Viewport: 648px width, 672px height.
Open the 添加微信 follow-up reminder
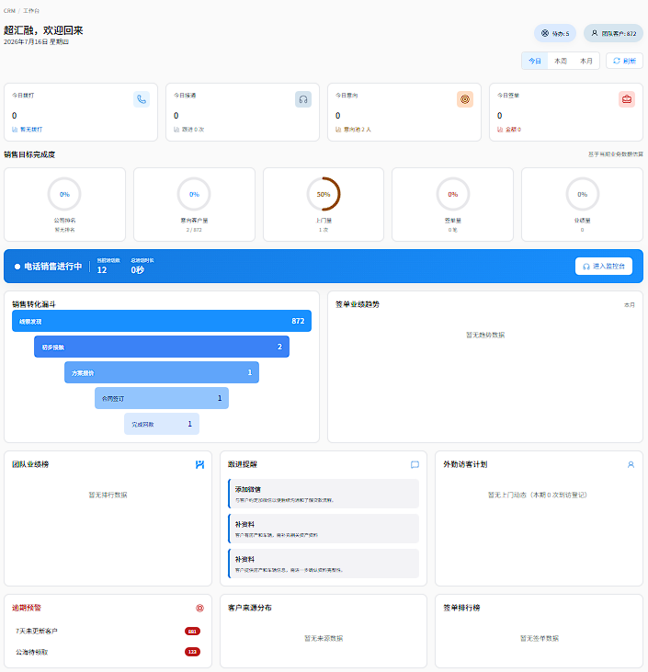click(324, 494)
